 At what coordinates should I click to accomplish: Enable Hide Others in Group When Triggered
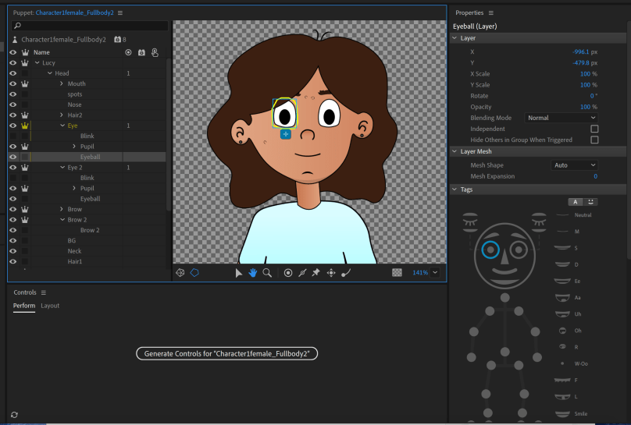pos(594,140)
